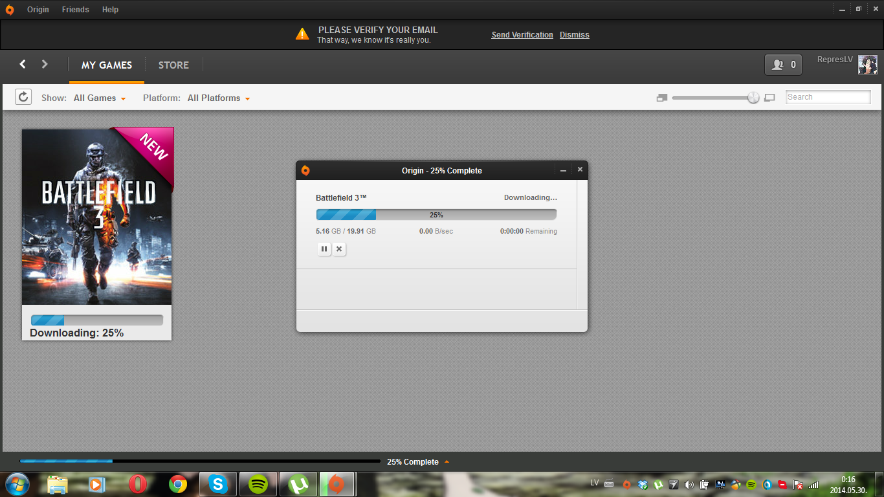884x497 pixels.
Task: Go back with the left arrow
Action: 23,64
